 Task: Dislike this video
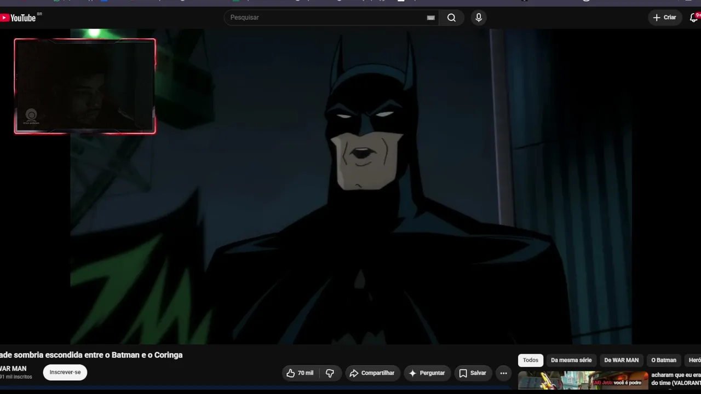[x=330, y=373]
